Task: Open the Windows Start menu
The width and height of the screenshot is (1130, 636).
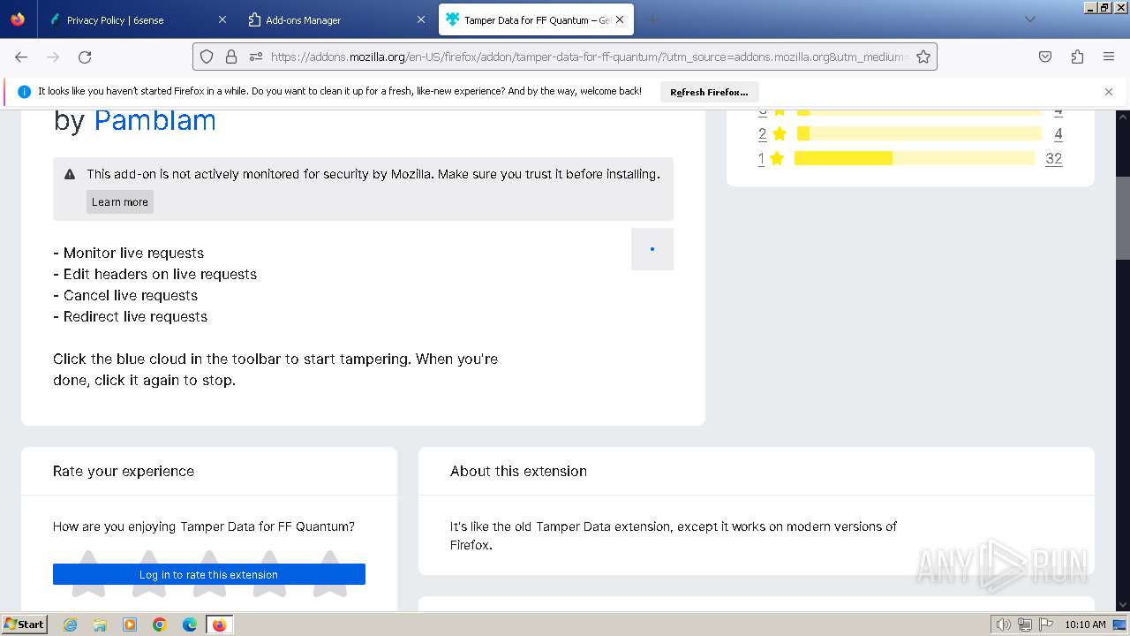Action: (24, 624)
